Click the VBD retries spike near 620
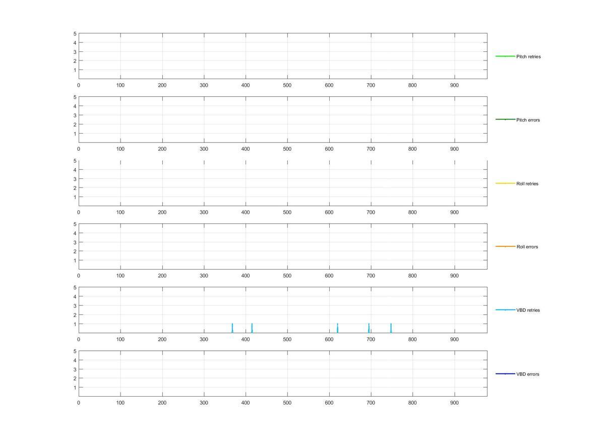The image size is (605, 446). [337, 328]
